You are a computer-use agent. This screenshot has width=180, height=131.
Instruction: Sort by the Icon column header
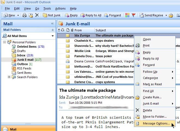click(x=68, y=30)
